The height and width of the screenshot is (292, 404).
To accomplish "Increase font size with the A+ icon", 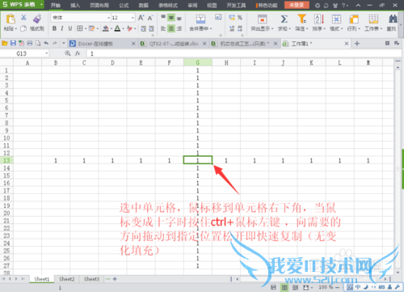I will coord(141,18).
